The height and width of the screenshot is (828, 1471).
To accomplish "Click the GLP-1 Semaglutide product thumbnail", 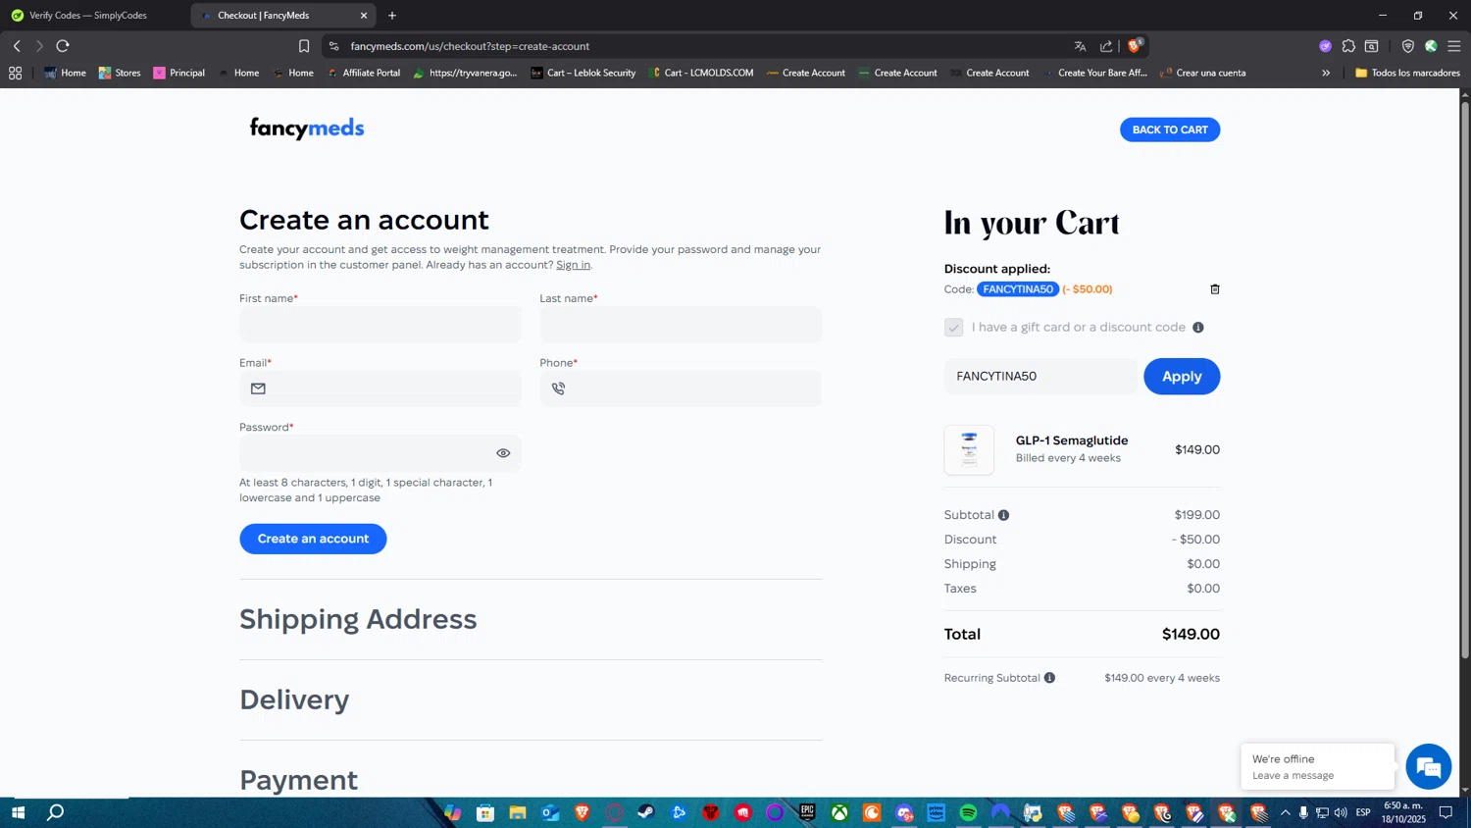I will 969,450.
